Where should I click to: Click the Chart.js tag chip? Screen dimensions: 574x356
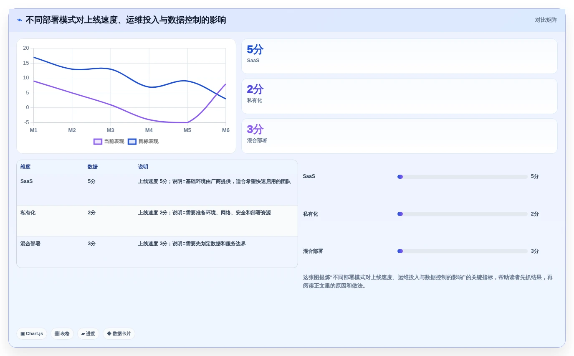click(32, 333)
